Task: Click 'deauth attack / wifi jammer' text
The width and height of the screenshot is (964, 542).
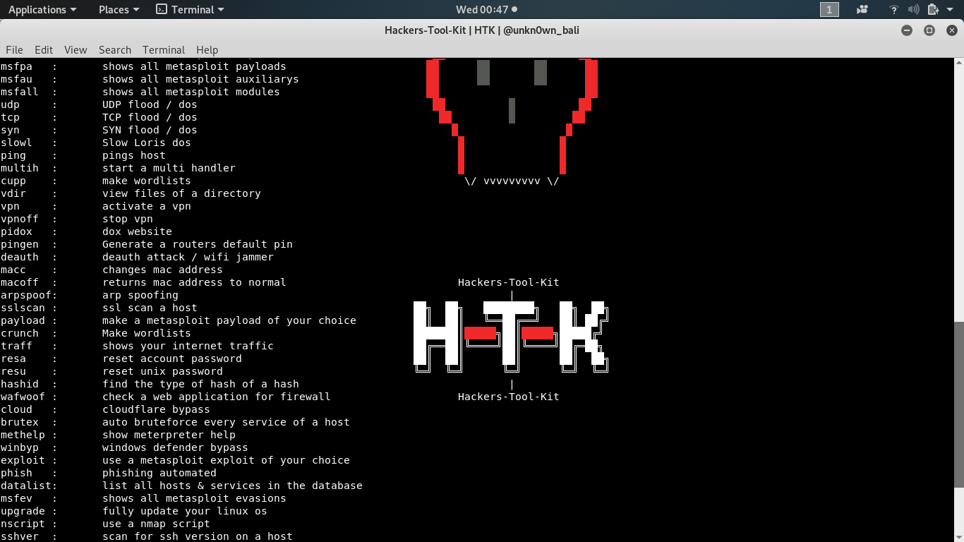Action: 188,257
